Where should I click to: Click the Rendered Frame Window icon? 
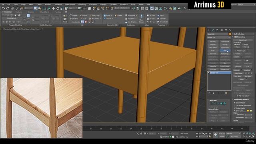pyautogui.click(x=175, y=8)
